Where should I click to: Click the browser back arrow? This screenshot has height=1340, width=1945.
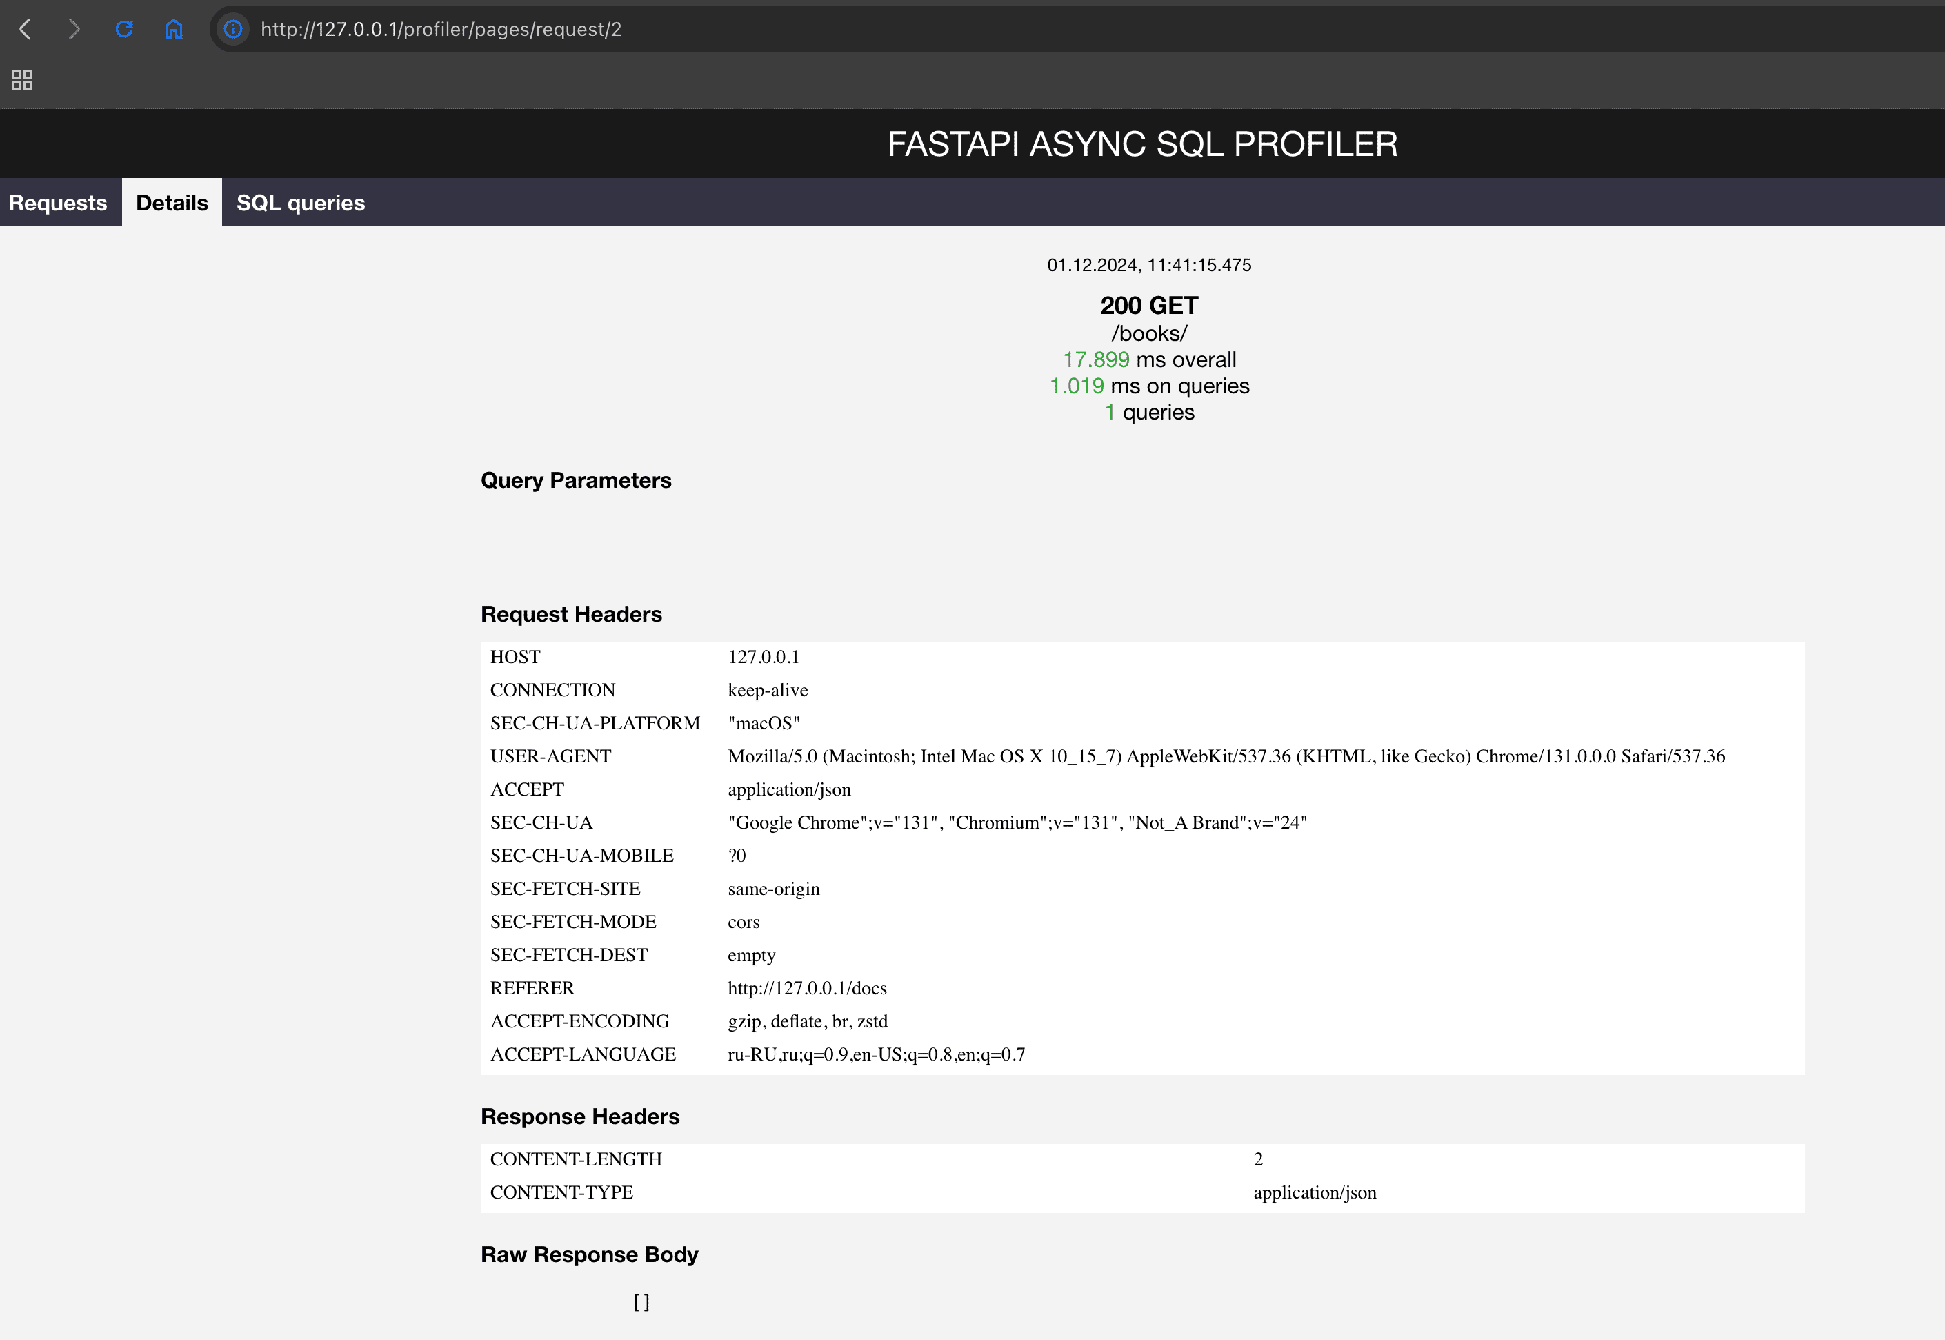tap(25, 30)
